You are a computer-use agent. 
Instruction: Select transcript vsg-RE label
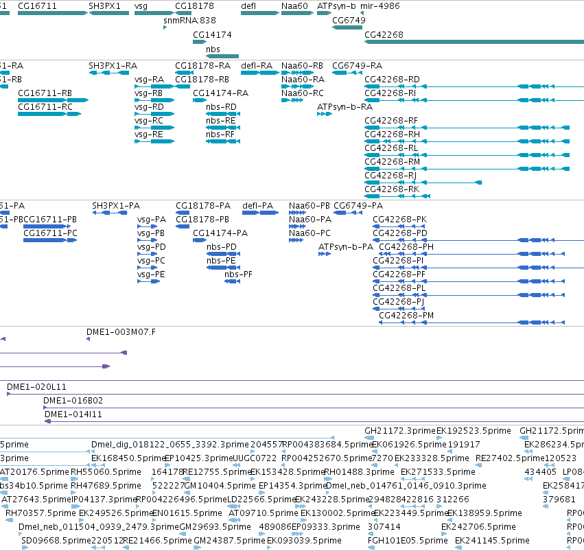[149, 134]
